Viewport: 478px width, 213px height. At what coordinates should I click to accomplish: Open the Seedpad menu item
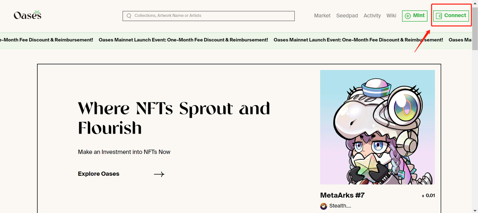point(347,16)
